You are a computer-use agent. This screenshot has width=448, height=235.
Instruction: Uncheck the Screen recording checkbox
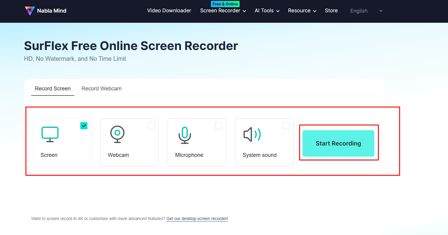[84, 126]
